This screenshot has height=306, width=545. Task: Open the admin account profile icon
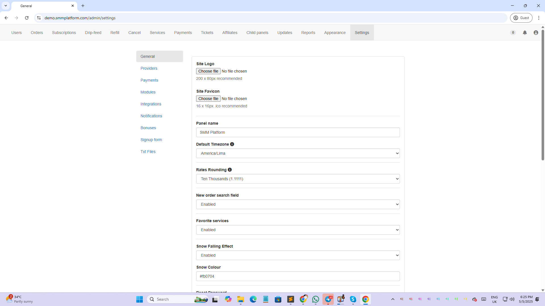[536, 33]
